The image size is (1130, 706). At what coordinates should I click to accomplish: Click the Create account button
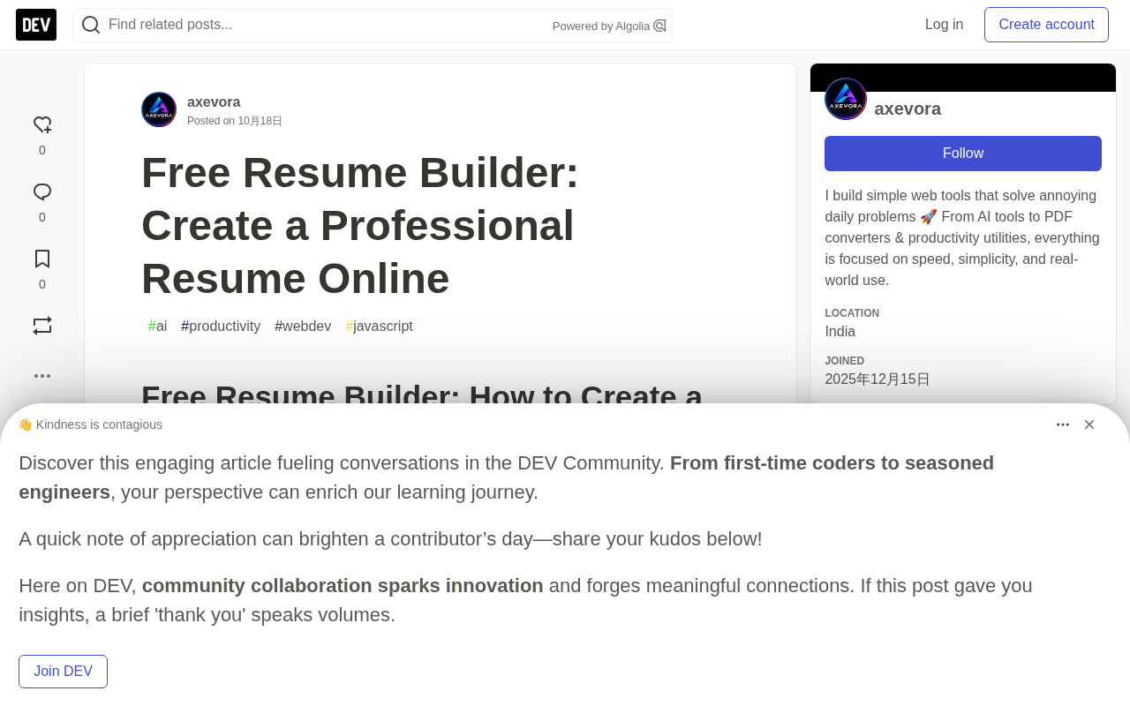[1046, 25]
